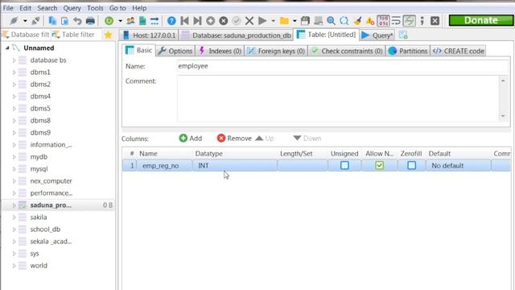Click the blue Help question mark icon

click(171, 21)
